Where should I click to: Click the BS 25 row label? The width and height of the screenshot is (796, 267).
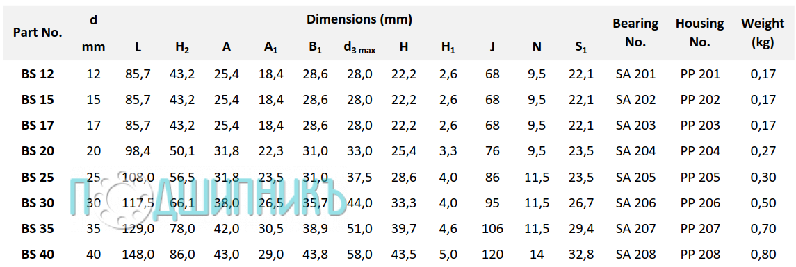[38, 178]
